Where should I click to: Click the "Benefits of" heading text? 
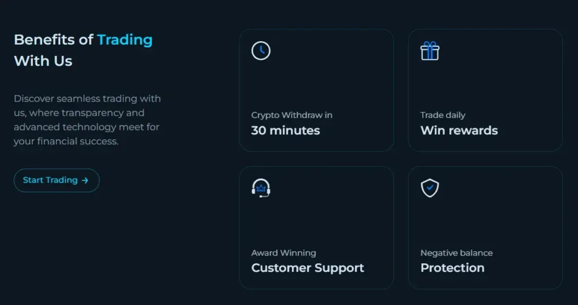coord(54,40)
